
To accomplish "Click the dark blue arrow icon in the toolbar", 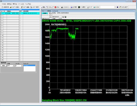I will point(117,7).
